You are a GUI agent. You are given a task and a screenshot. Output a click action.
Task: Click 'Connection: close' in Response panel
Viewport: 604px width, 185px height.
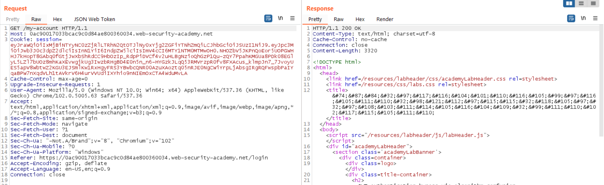pos(340,45)
